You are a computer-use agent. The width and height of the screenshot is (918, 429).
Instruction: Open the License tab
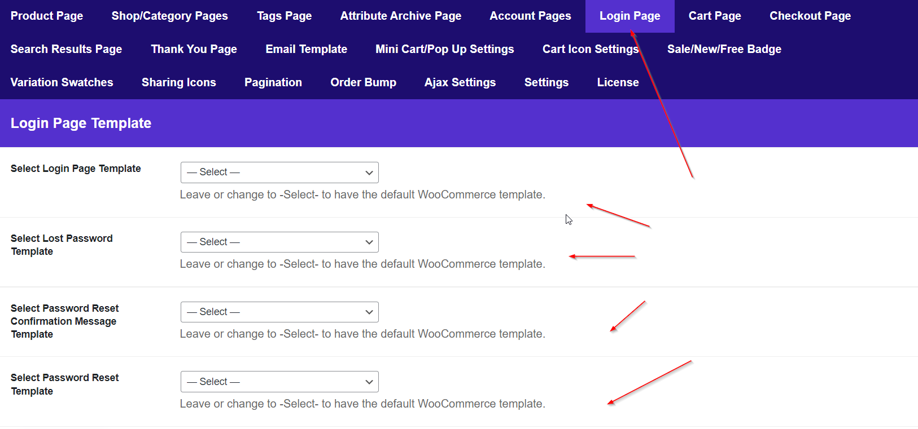click(x=618, y=83)
